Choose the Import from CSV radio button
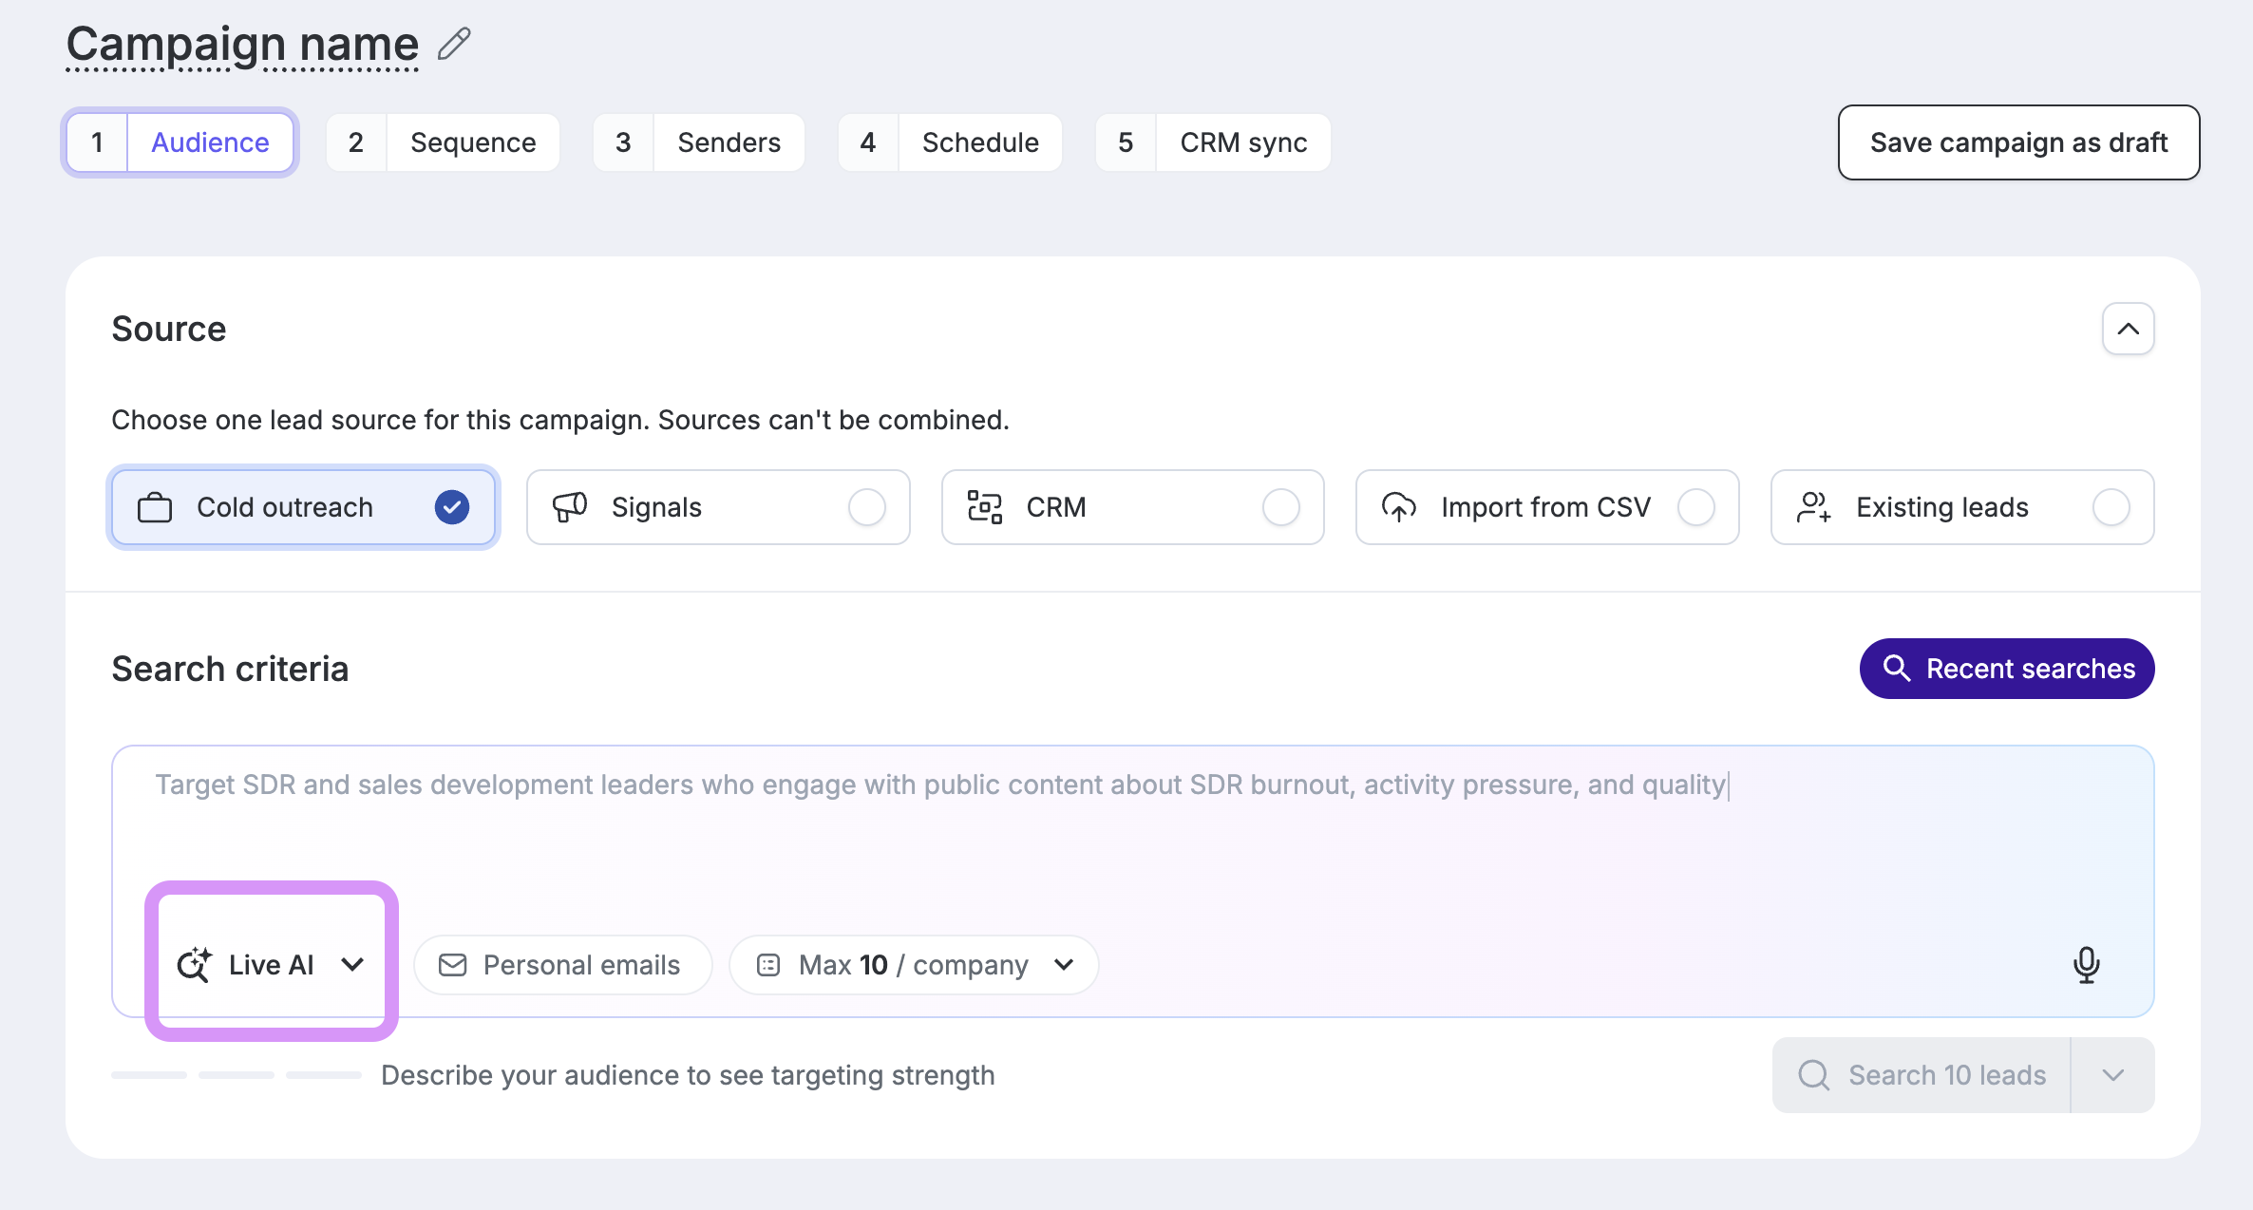The height and width of the screenshot is (1210, 2253). point(1696,507)
